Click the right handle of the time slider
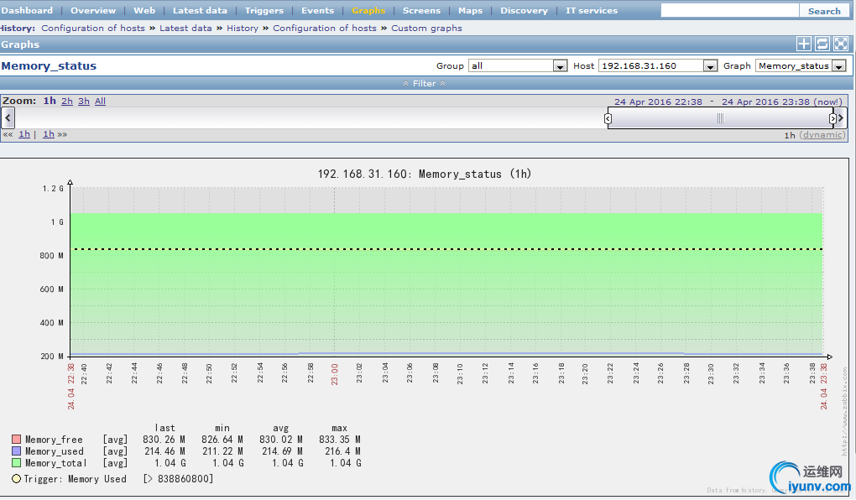856x500 pixels. pos(832,119)
